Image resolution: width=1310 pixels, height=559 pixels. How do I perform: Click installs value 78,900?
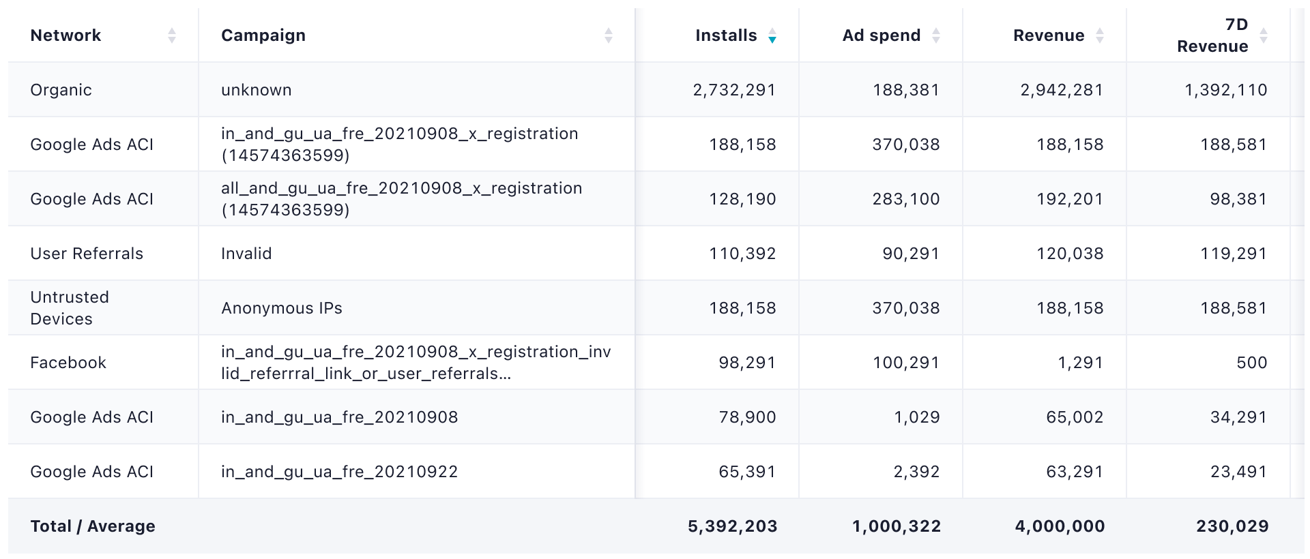[x=747, y=417]
